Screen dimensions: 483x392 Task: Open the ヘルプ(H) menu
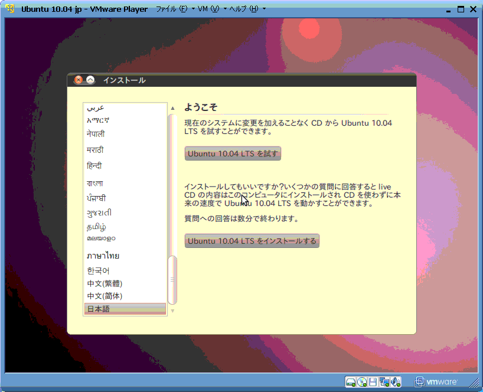tap(244, 9)
